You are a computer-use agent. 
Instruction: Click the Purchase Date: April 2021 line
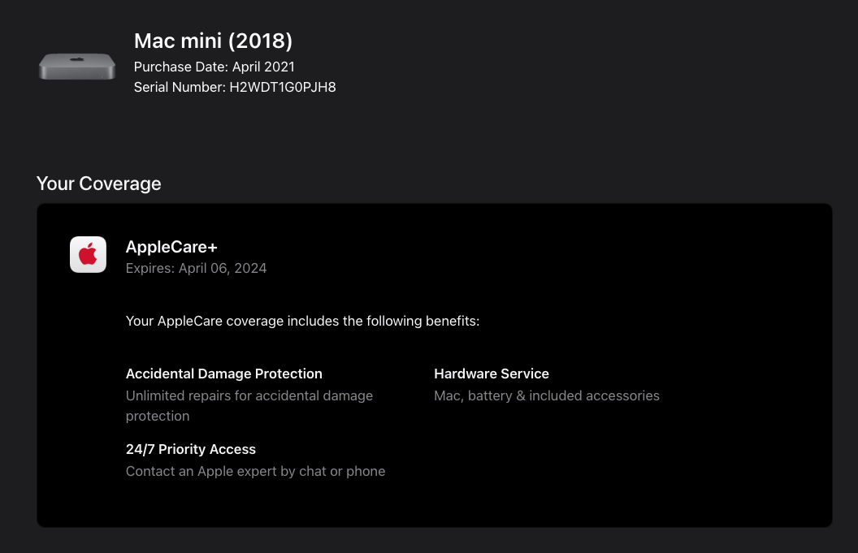point(214,67)
